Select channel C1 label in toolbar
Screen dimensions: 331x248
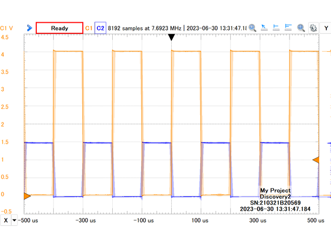(x=88, y=28)
